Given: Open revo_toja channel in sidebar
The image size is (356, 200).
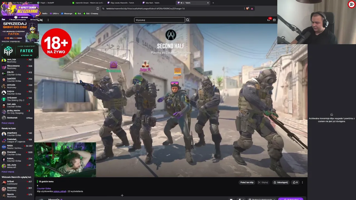Looking at the screenshot, I should tap(17, 61).
